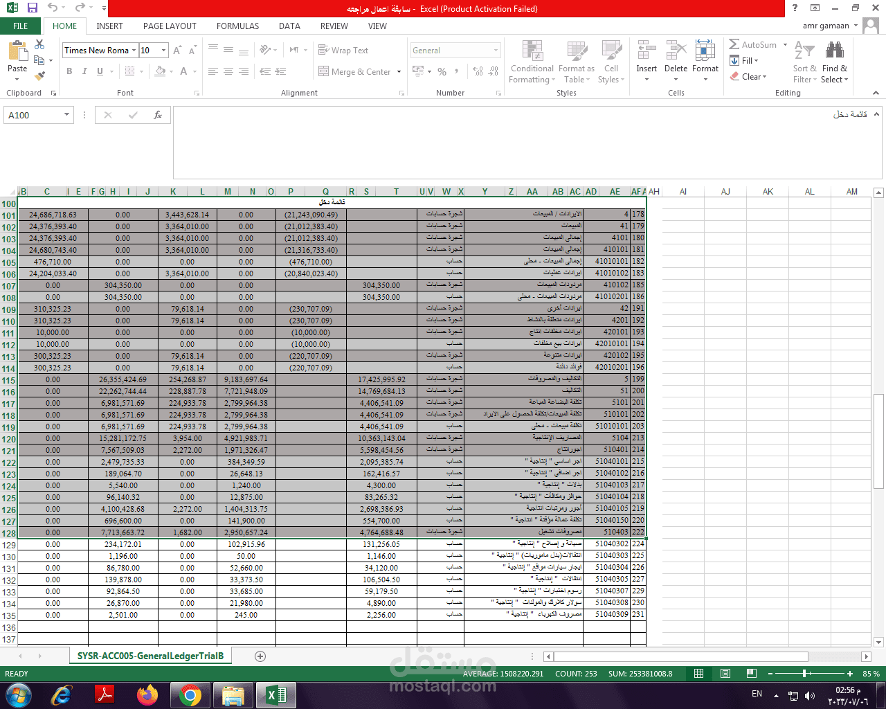Screen dimensions: 886x709
Task: Switch to Page Layout view icon
Action: point(725,674)
